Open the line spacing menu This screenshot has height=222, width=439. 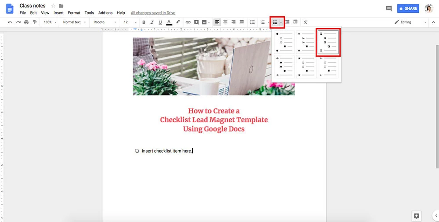click(x=252, y=22)
